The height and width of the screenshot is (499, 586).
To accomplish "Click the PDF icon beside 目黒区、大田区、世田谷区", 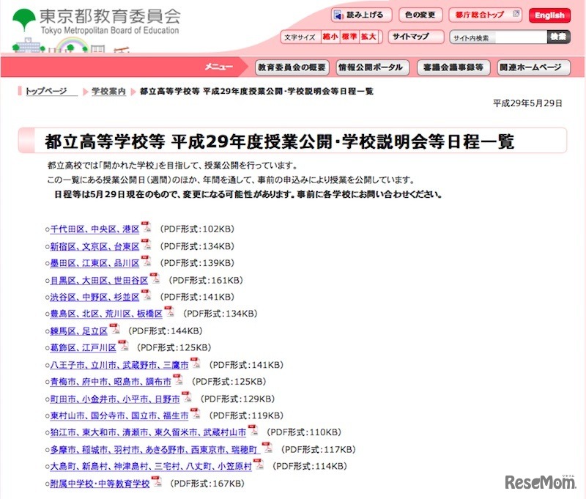I will [155, 278].
